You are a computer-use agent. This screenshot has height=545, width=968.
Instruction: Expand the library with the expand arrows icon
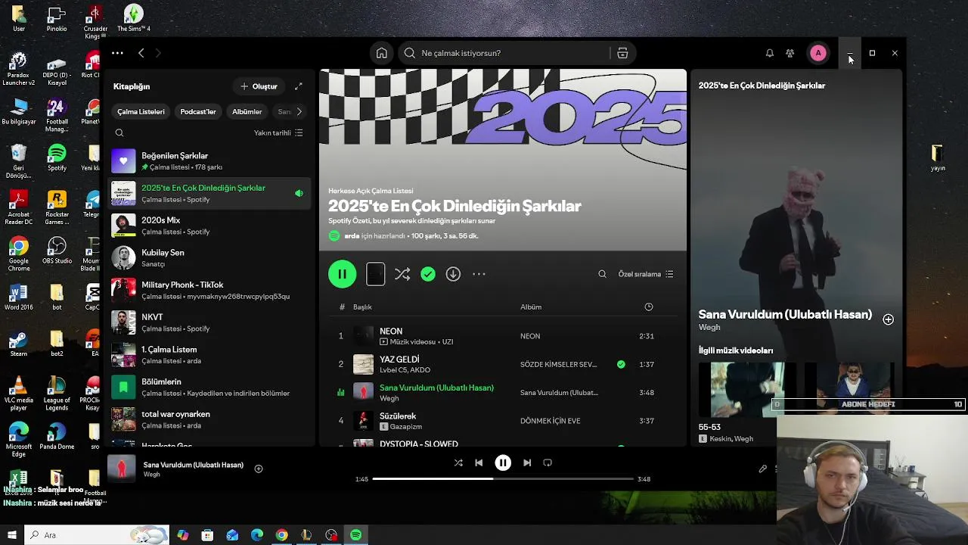(298, 86)
